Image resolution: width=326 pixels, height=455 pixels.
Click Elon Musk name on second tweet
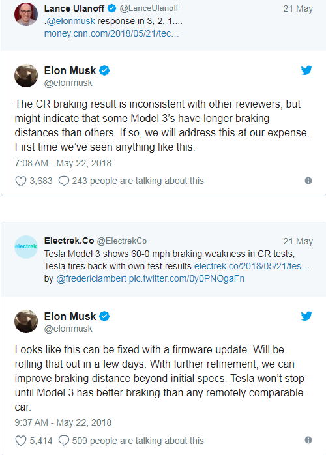70,316
